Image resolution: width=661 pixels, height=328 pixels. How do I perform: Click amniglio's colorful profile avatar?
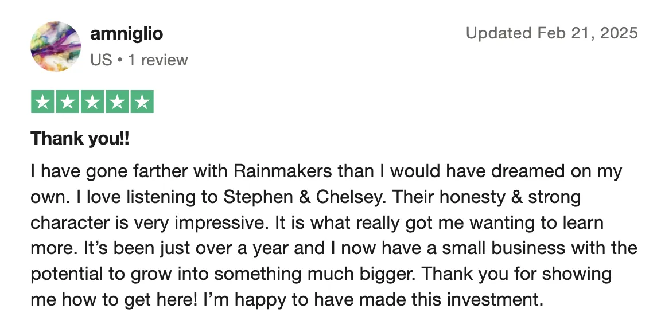56,46
